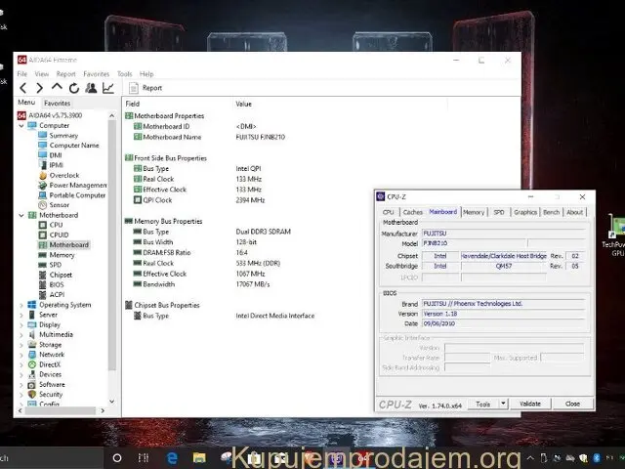This screenshot has width=625, height=469.
Task: Click the Up arrow in AIDA64 toolbar
Action: click(57, 88)
